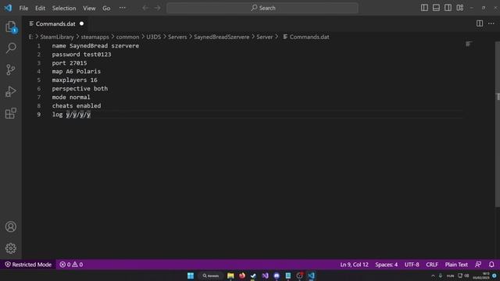Open Source Control view
The width and height of the screenshot is (500, 281).
point(11,69)
